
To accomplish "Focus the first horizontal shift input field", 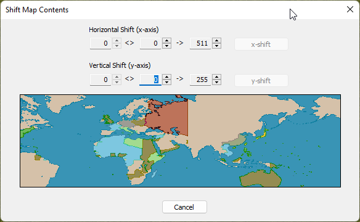I will click(100, 43).
